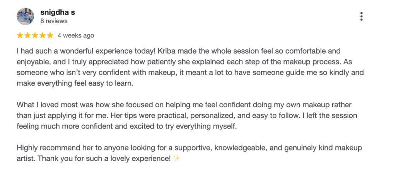Image resolution: width=396 pixels, height=172 pixels.
Task: Click the fifth yellow rating star
Action: 49,35
